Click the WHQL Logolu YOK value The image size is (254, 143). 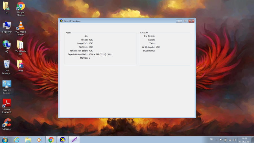pyautogui.click(x=157, y=47)
